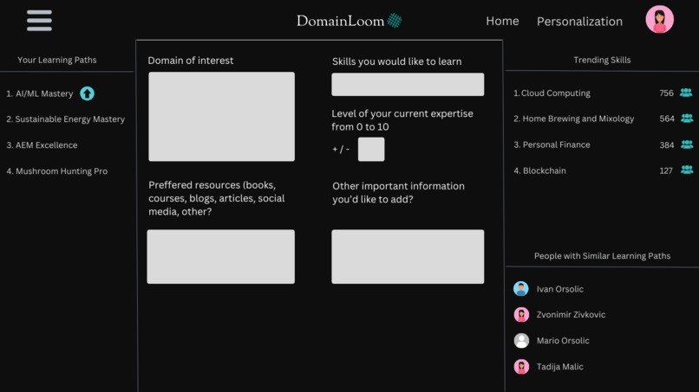
Task: Open the user profile avatar
Action: click(659, 20)
